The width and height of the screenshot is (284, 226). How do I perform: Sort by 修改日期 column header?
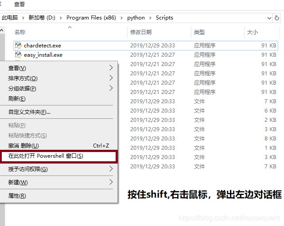(141, 32)
